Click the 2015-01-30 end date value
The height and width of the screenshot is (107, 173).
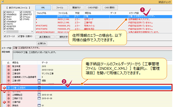[x=47, y=99]
